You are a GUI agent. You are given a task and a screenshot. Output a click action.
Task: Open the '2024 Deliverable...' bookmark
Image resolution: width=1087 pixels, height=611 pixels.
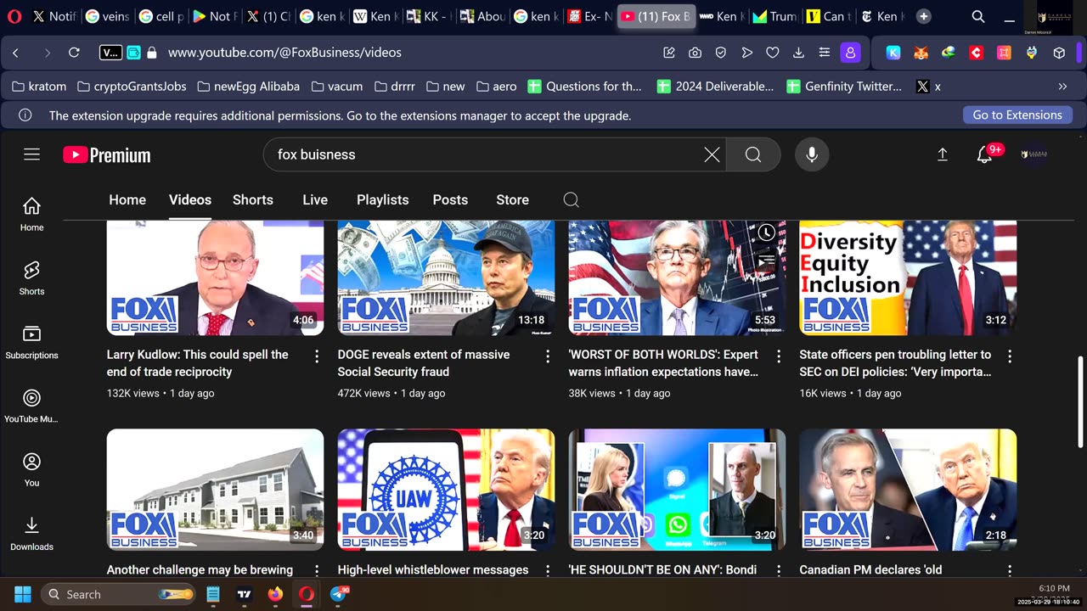tap(716, 87)
